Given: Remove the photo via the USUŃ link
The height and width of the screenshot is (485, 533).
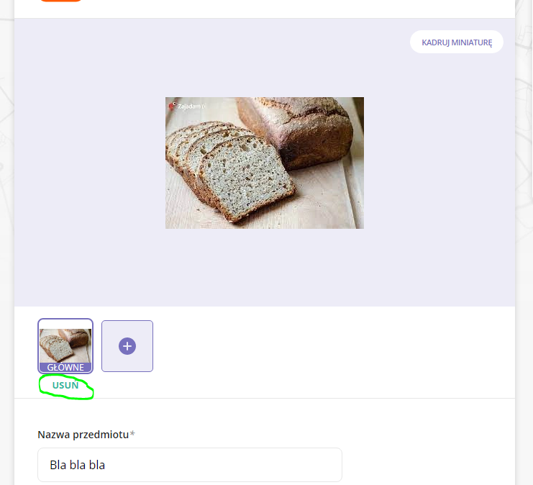Looking at the screenshot, I should 65,386.
